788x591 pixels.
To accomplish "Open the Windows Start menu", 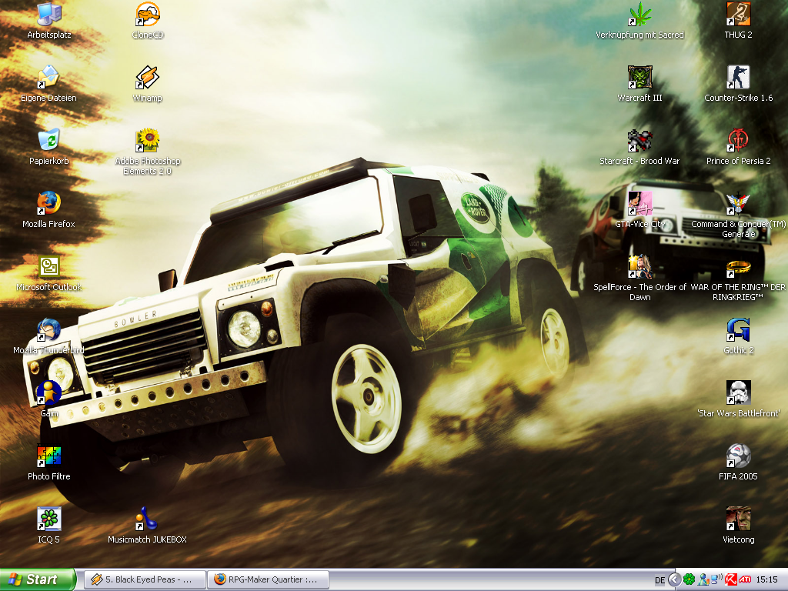I will click(x=37, y=579).
